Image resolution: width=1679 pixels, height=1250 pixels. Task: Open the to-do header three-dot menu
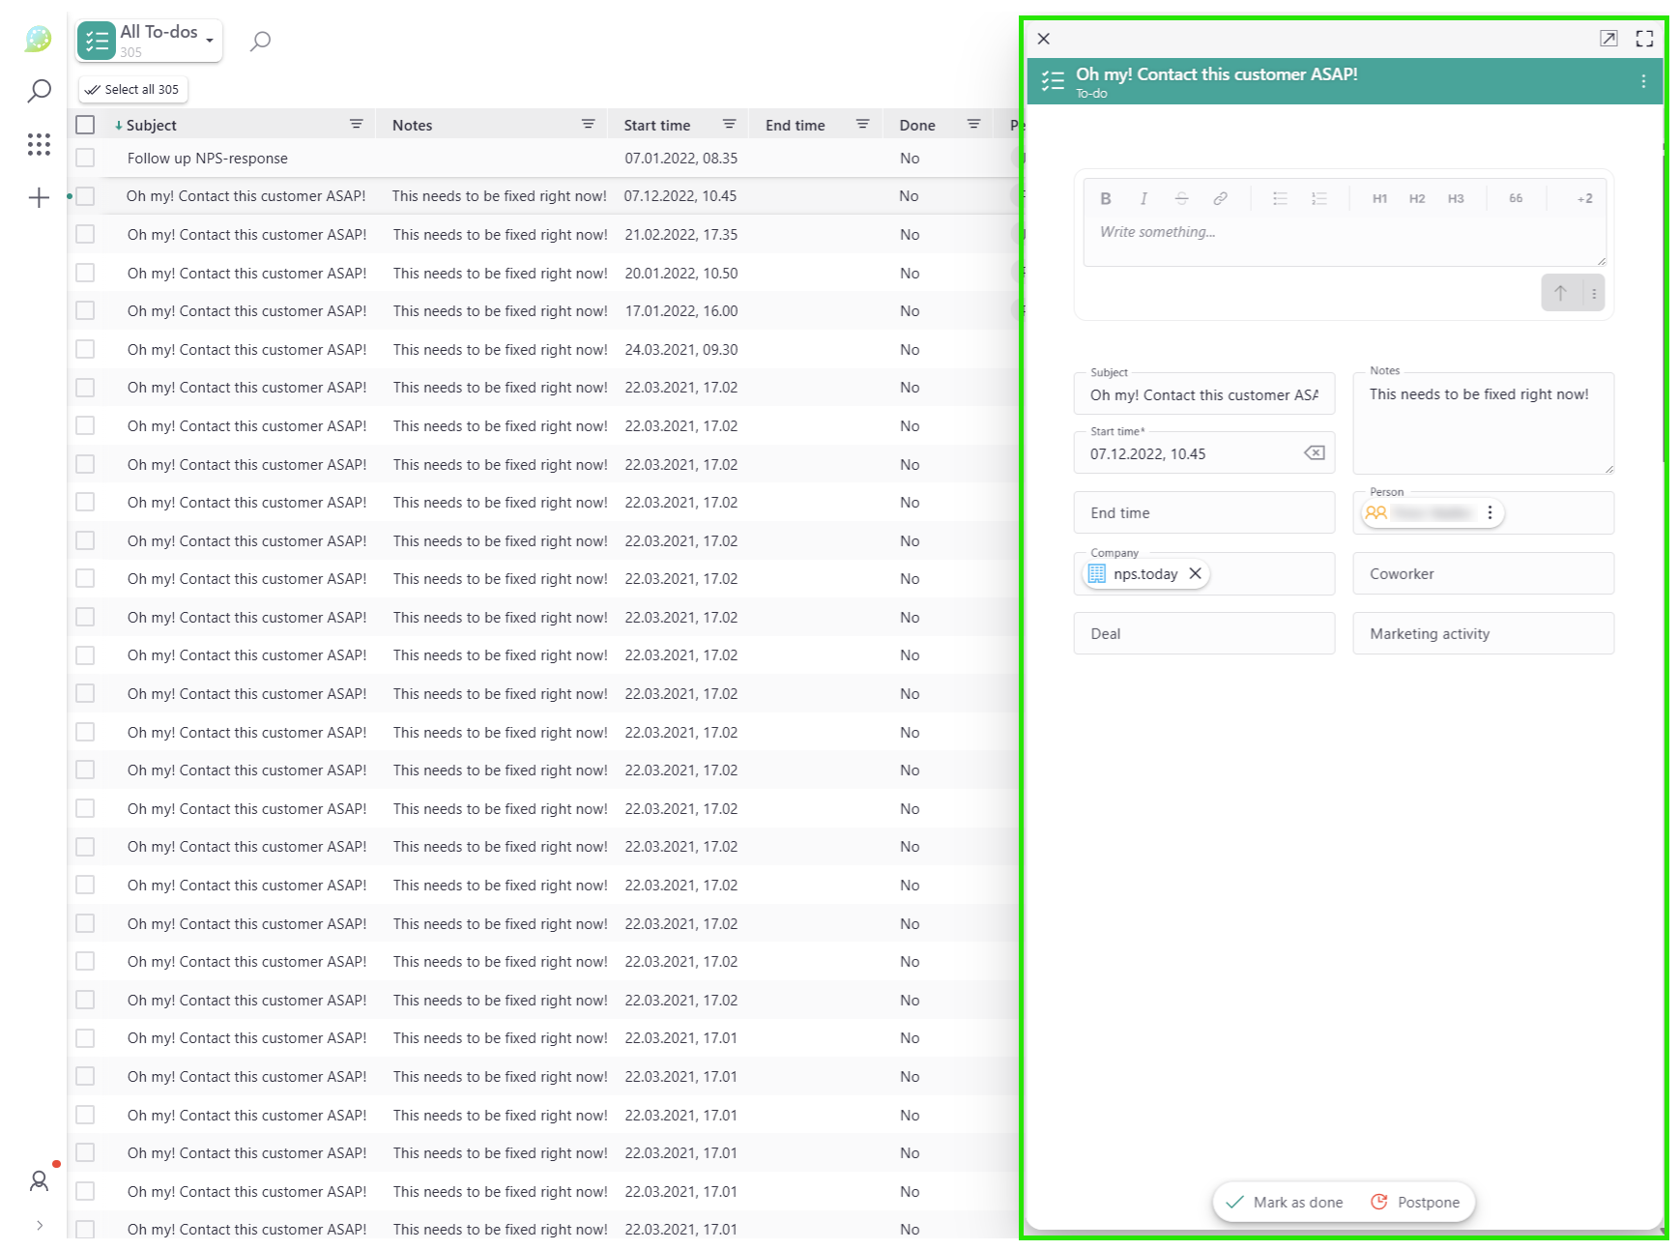[x=1642, y=81]
